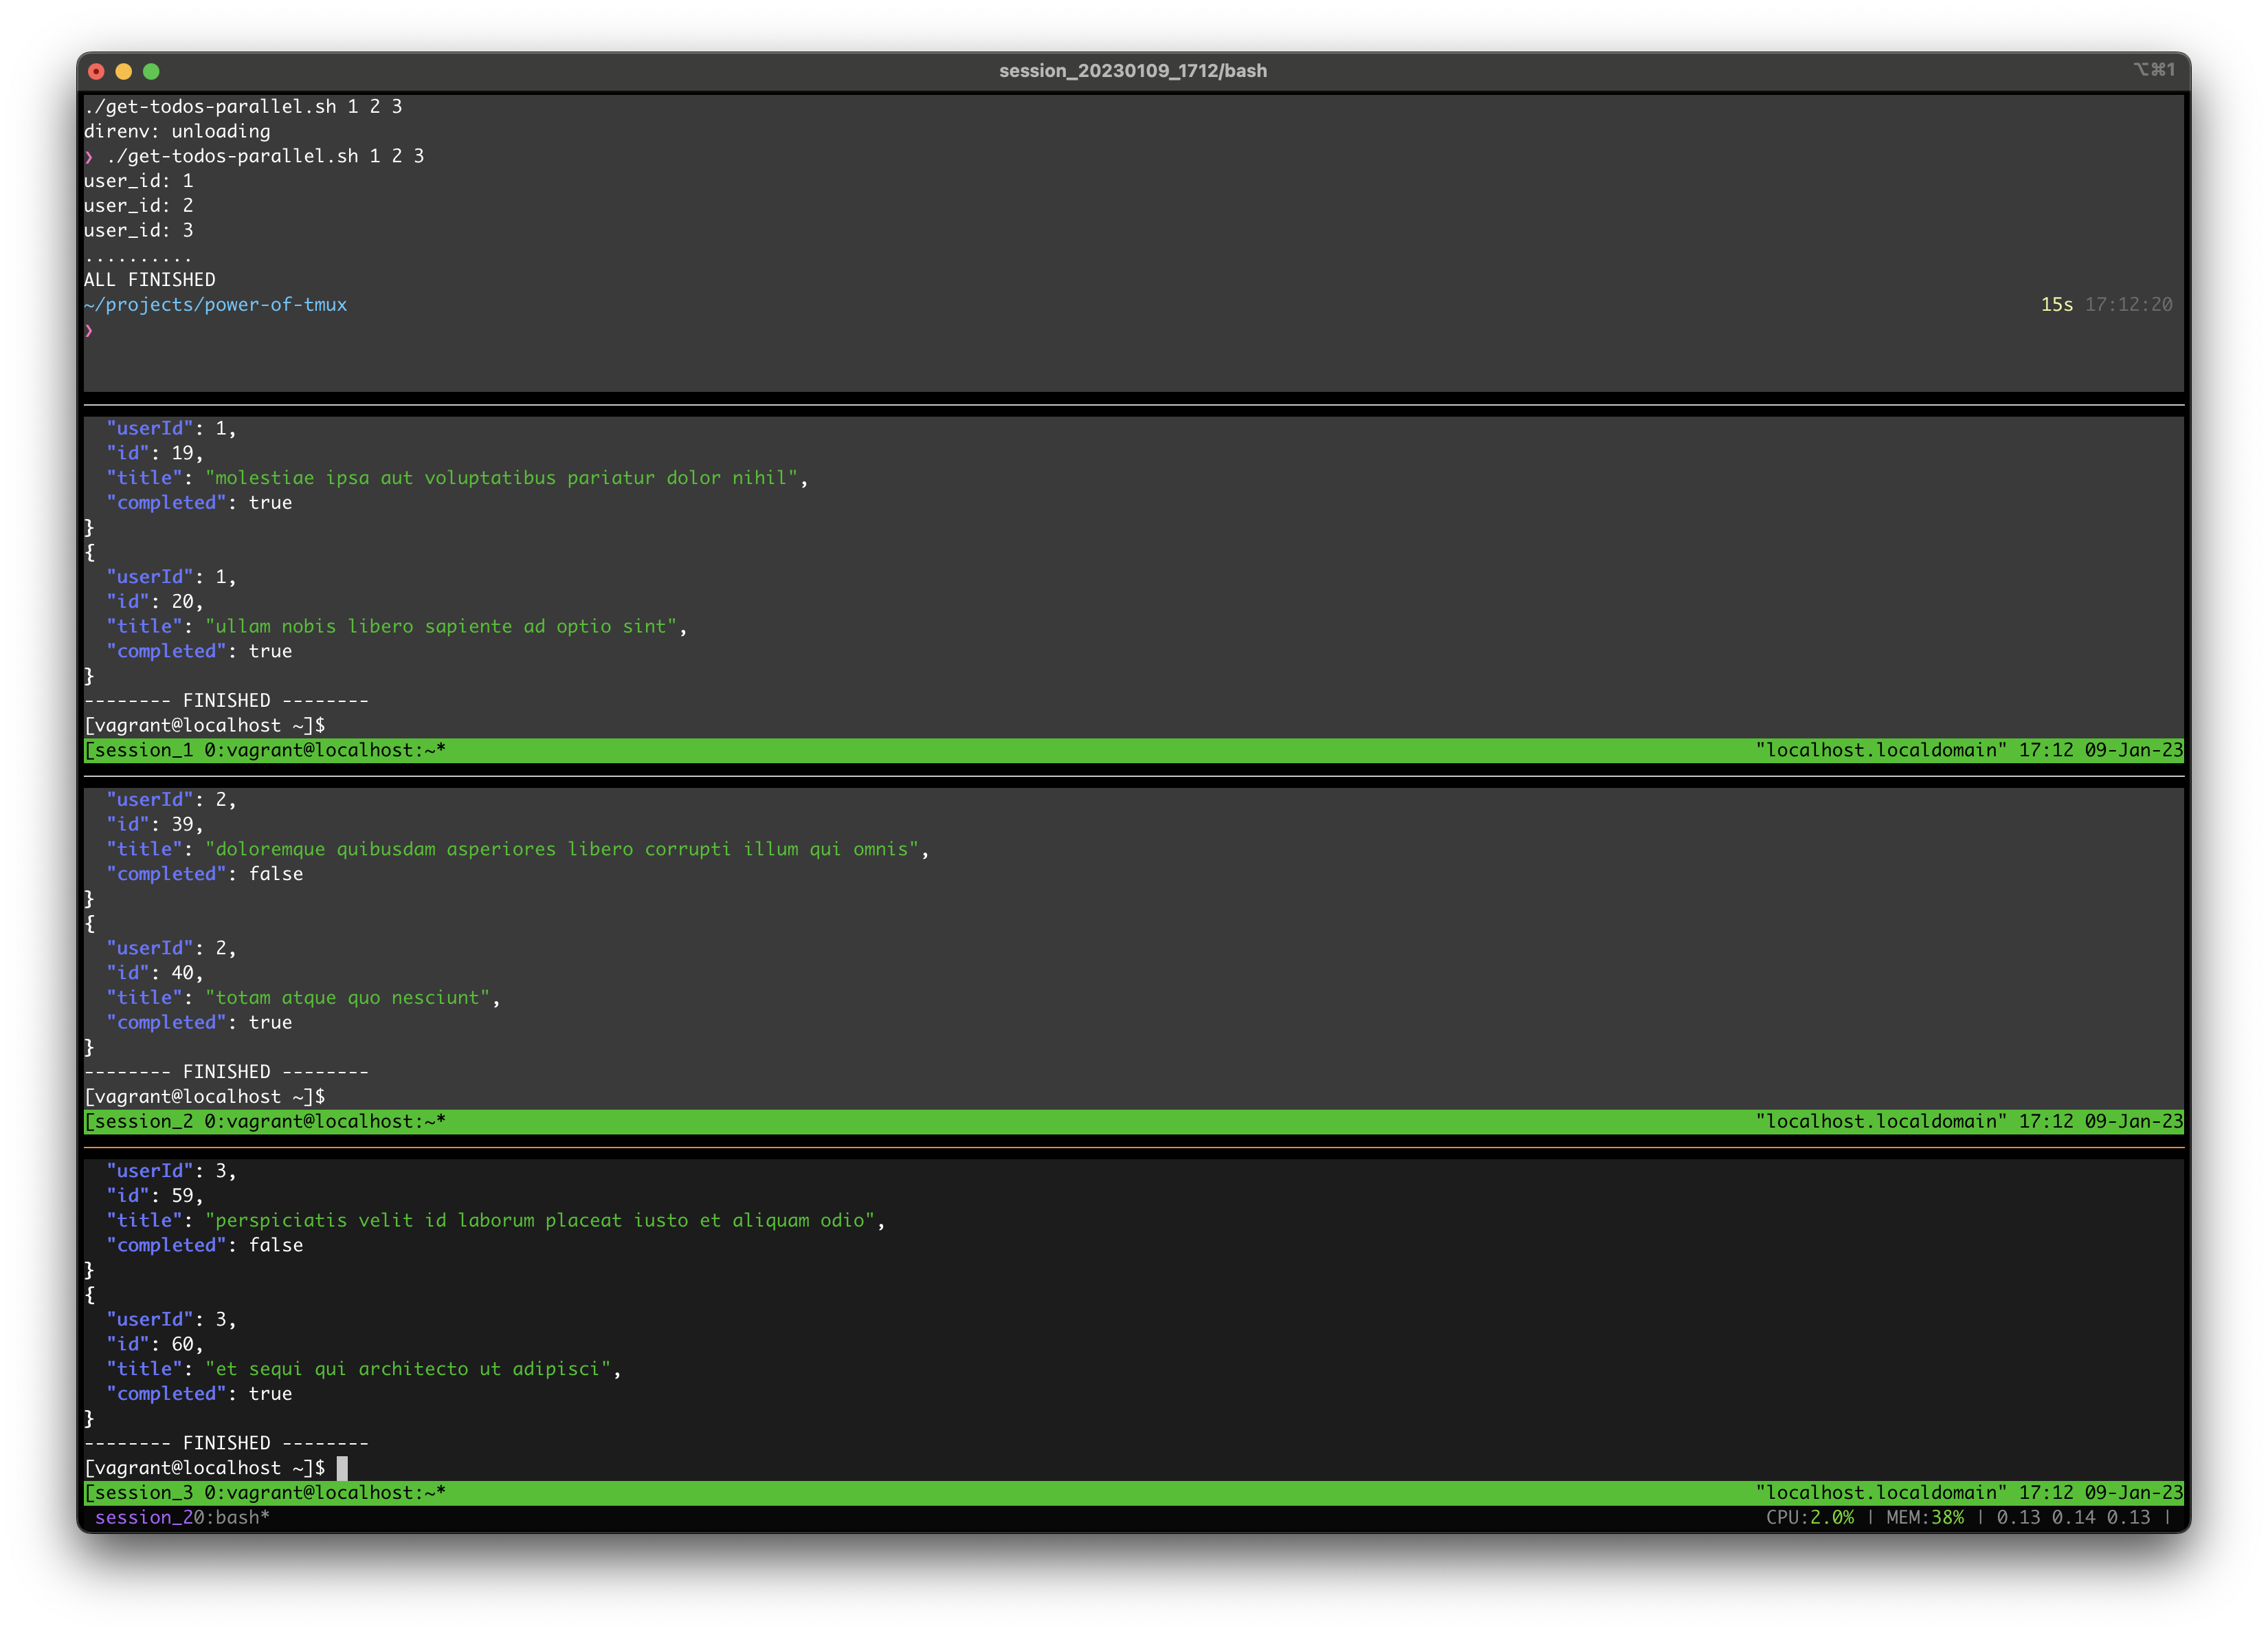The image size is (2268, 1635).
Task: Click the yellow minimize window button
Action: (x=124, y=71)
